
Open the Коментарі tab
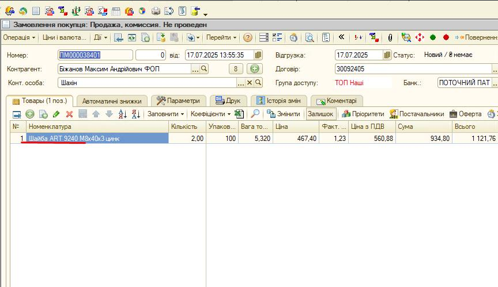click(337, 101)
